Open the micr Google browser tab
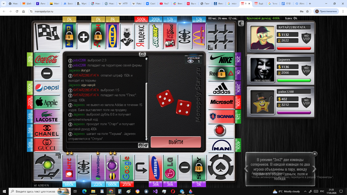The image size is (347, 195). pyautogui.click(x=233, y=4)
